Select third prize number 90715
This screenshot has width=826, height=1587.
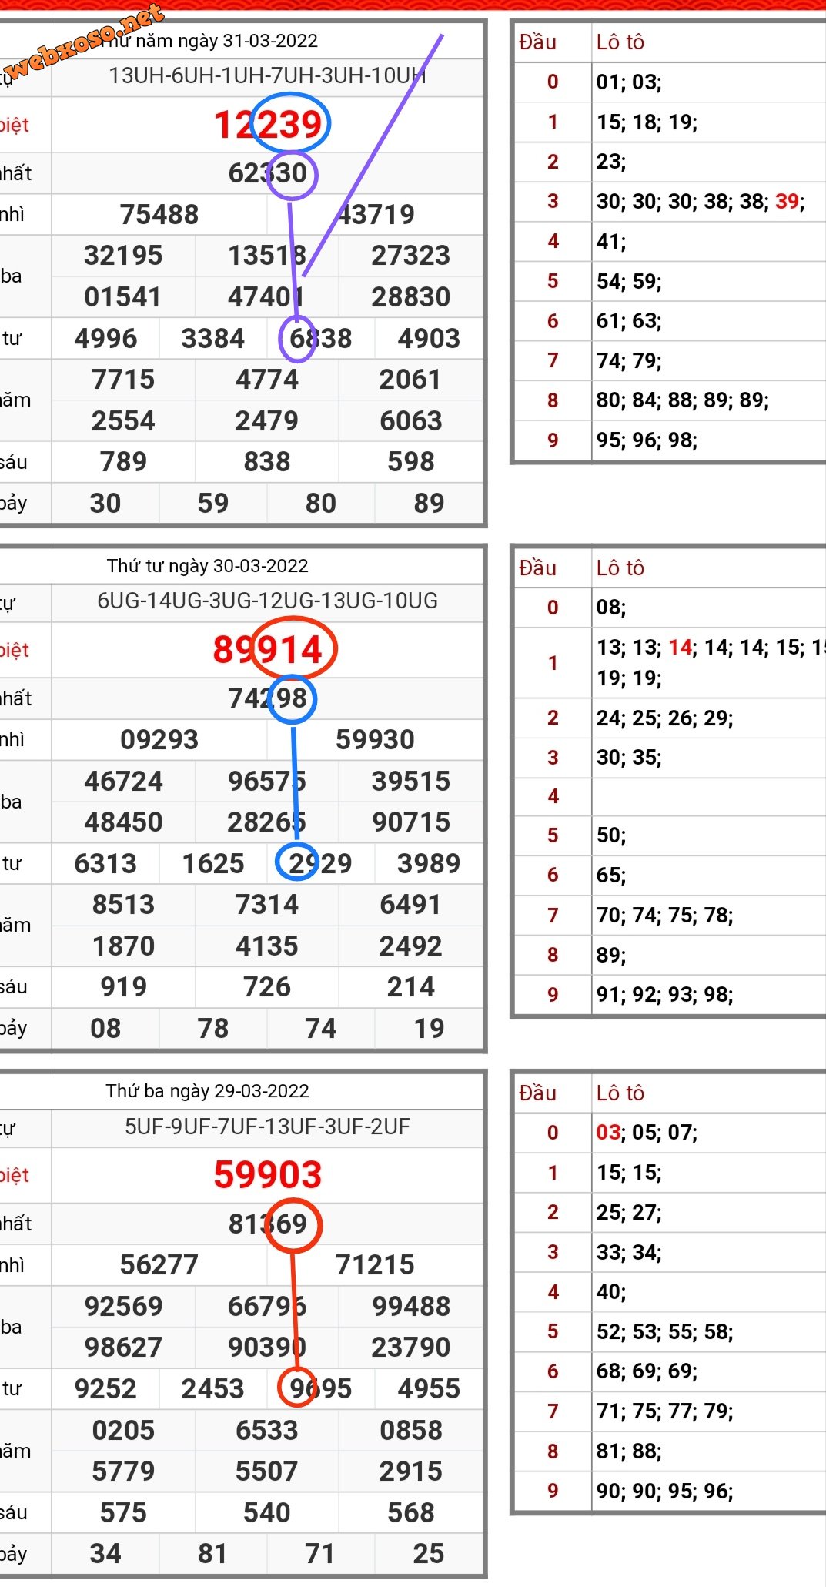[x=411, y=822]
